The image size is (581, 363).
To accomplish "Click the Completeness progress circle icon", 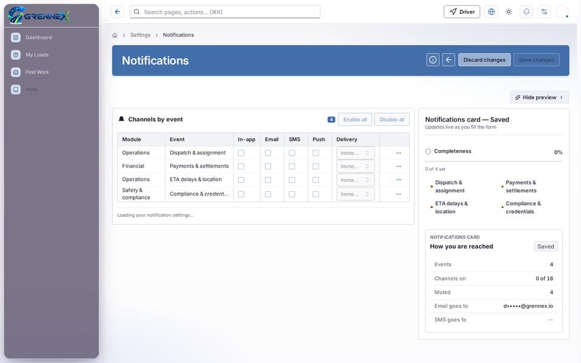I will click(428, 151).
